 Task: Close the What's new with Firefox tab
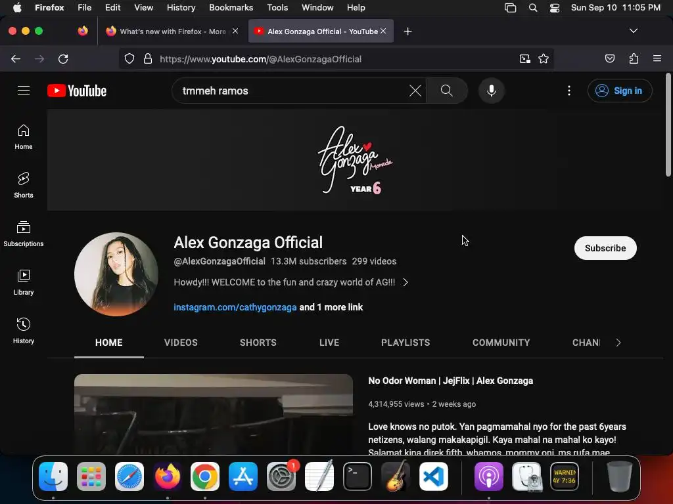[x=235, y=31]
